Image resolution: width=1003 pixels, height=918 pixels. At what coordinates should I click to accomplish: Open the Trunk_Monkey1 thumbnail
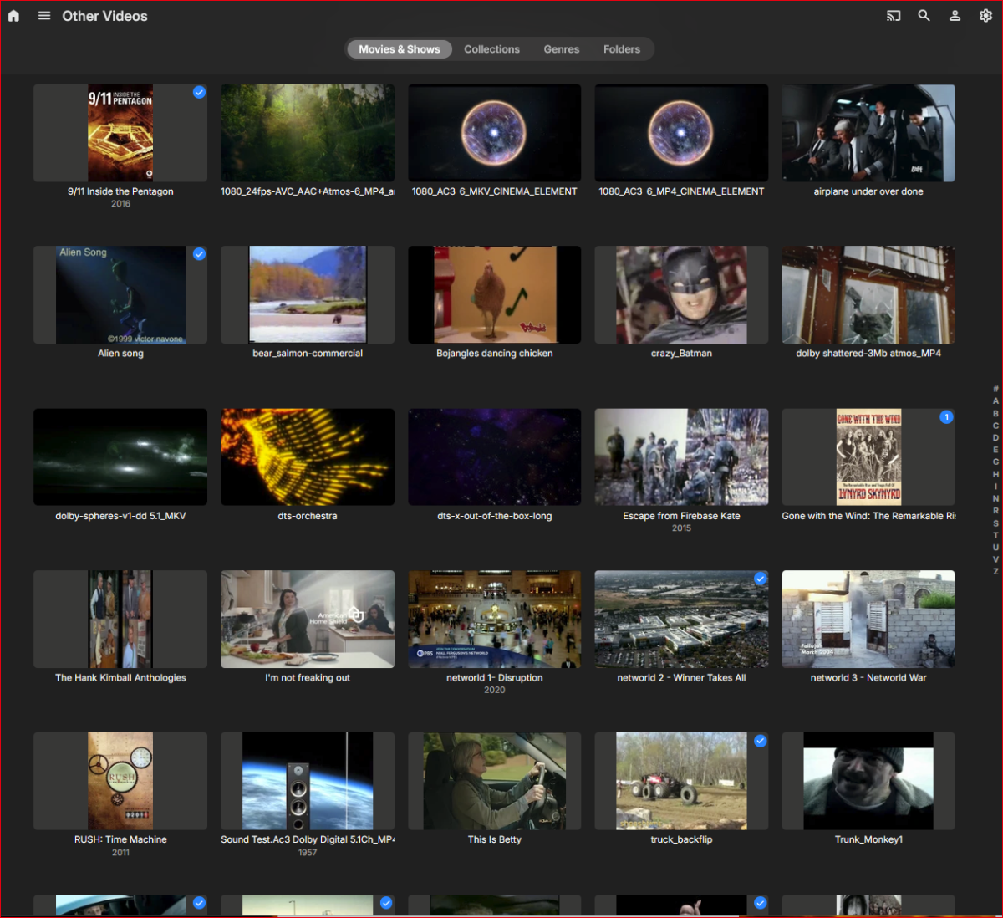pos(868,781)
